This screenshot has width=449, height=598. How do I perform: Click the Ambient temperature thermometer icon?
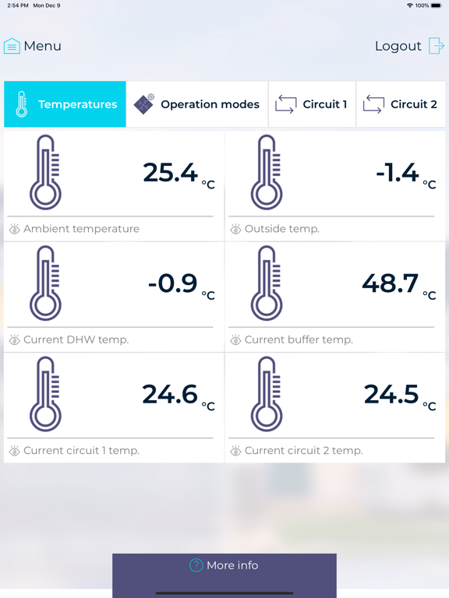pyautogui.click(x=45, y=172)
